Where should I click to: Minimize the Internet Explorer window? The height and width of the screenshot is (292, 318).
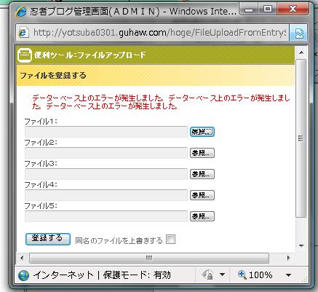click(248, 9)
